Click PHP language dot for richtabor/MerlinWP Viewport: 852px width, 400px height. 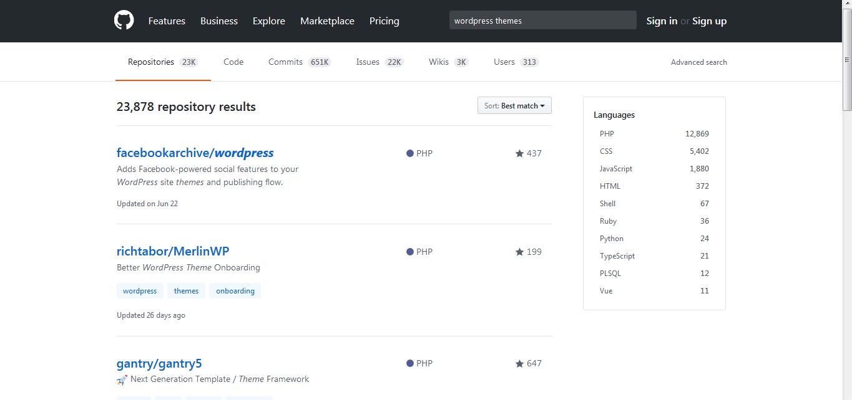click(410, 252)
